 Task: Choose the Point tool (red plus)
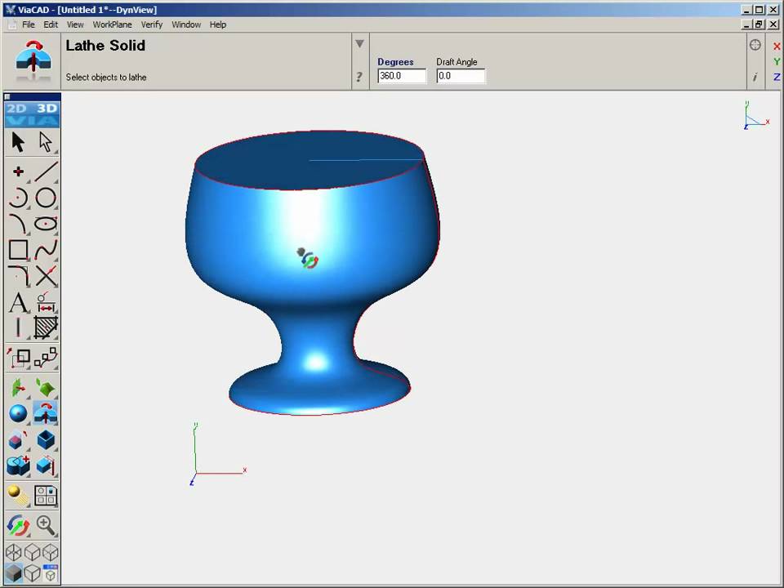point(19,171)
